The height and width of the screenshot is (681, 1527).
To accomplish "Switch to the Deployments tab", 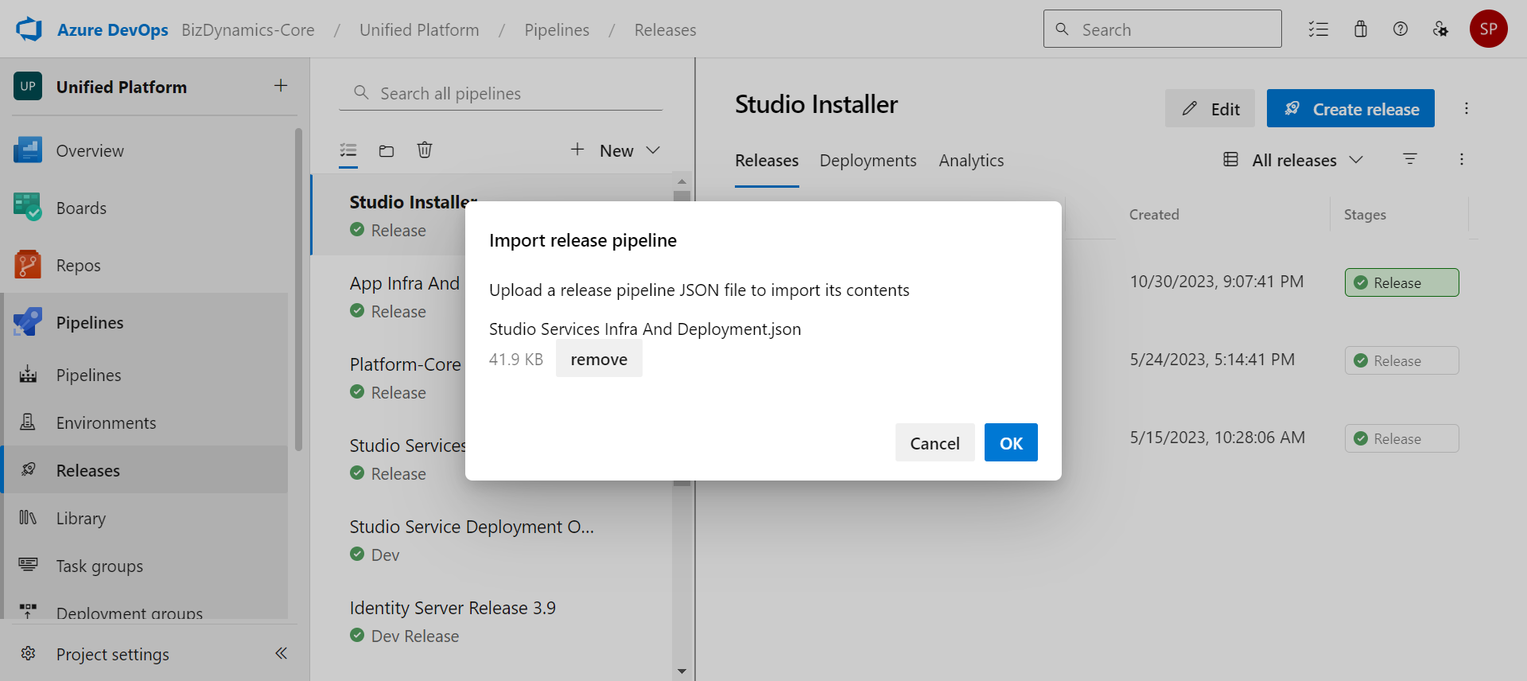I will click(868, 161).
